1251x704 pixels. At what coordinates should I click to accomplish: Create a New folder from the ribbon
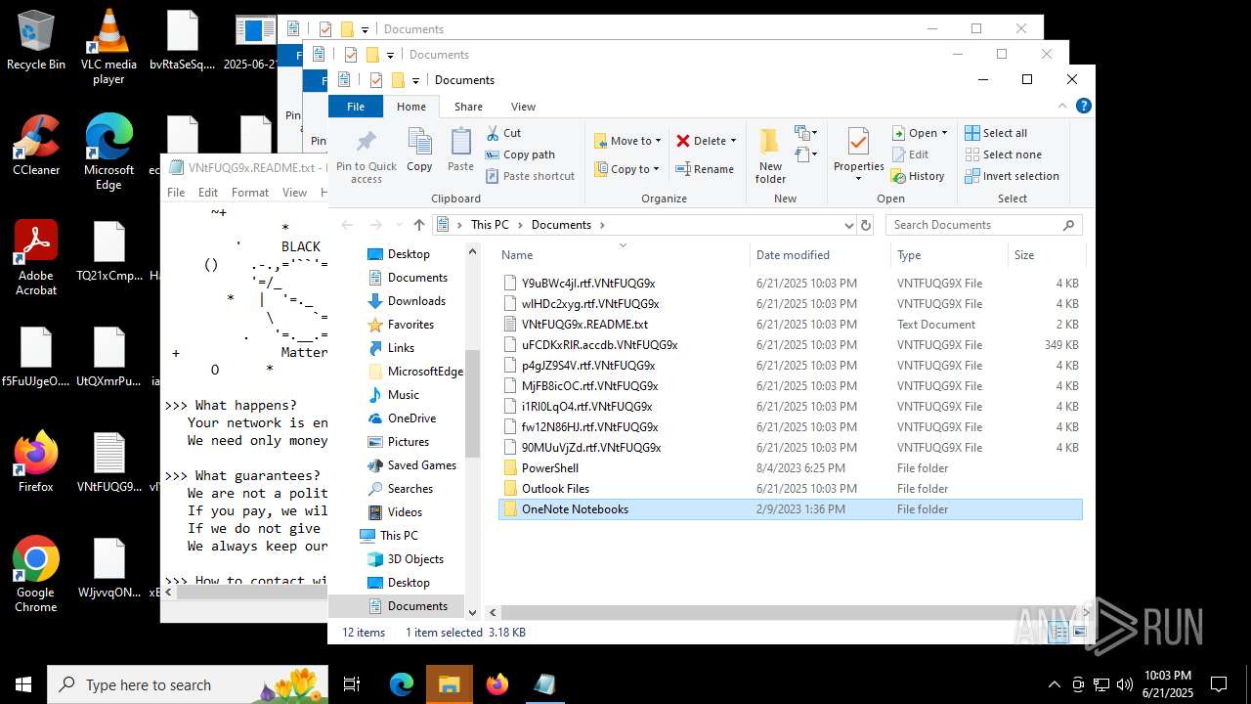click(770, 155)
